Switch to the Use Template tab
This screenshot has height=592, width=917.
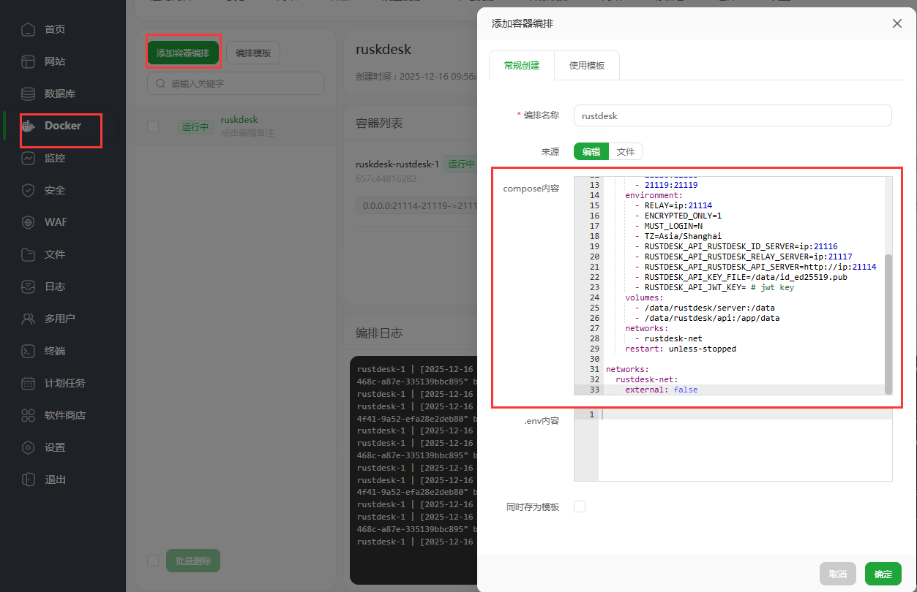[587, 65]
